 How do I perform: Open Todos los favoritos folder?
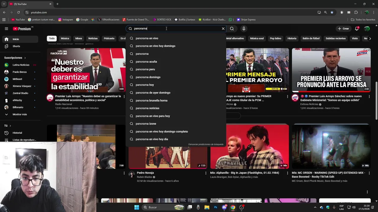[363, 20]
